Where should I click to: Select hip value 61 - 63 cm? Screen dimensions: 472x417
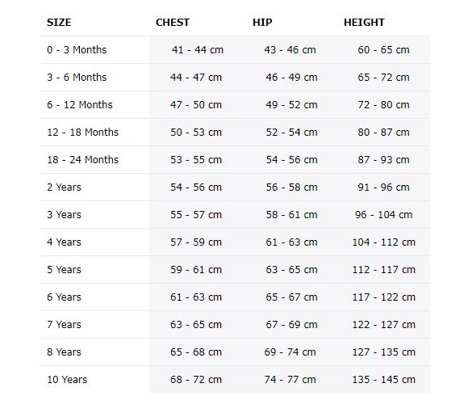click(291, 242)
